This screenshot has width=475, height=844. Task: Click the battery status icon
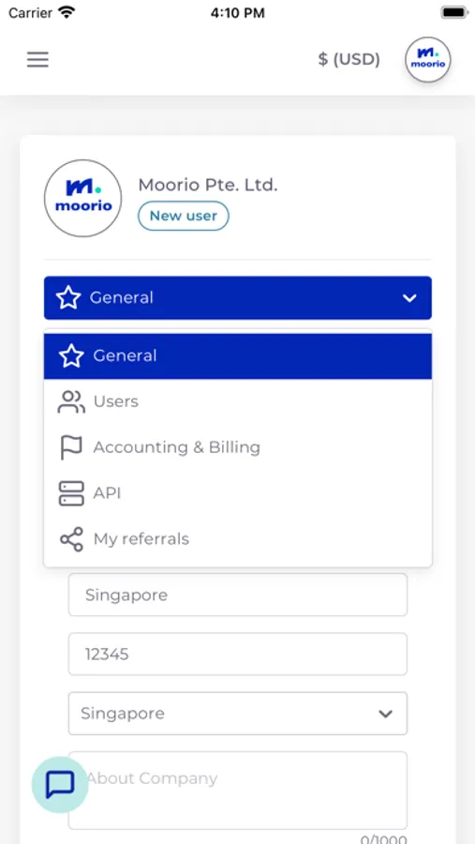tap(454, 12)
